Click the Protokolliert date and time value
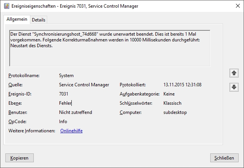 click(182, 85)
